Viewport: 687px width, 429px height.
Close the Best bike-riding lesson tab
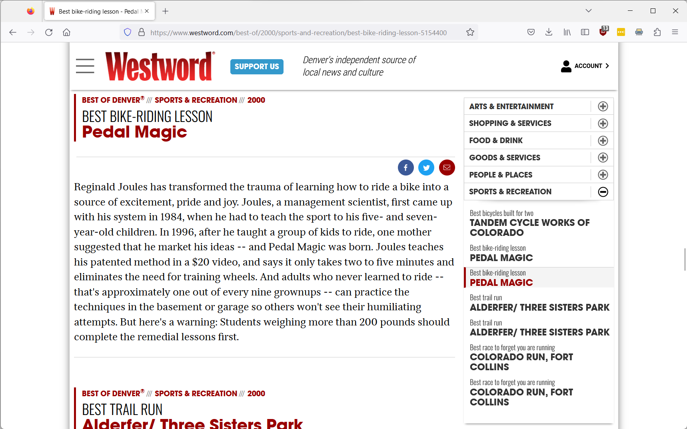tap(147, 11)
